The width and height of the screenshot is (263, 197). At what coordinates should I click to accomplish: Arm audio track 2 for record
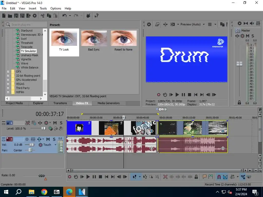[27, 139]
